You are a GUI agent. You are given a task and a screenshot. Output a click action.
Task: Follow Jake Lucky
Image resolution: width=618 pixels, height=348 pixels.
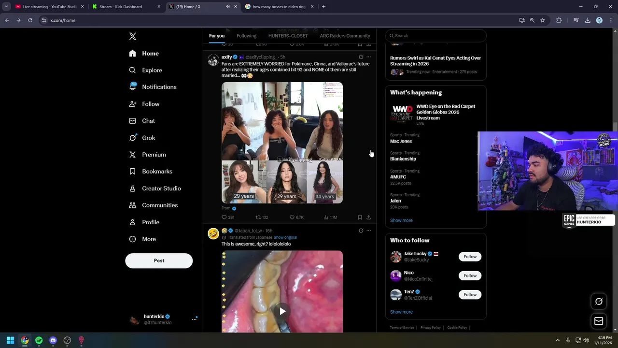coord(470,257)
